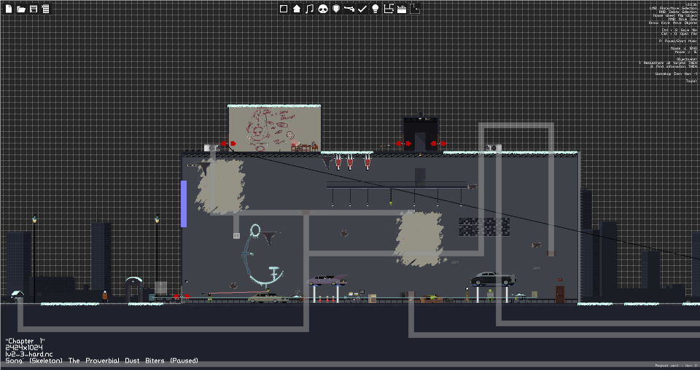Select the brown exit door at ground level
Viewport: 700px width, 370px height.
[x=560, y=295]
